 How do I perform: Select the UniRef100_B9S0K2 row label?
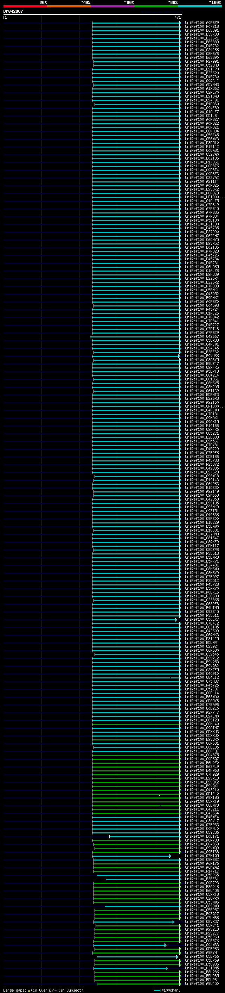tap(202, 189)
